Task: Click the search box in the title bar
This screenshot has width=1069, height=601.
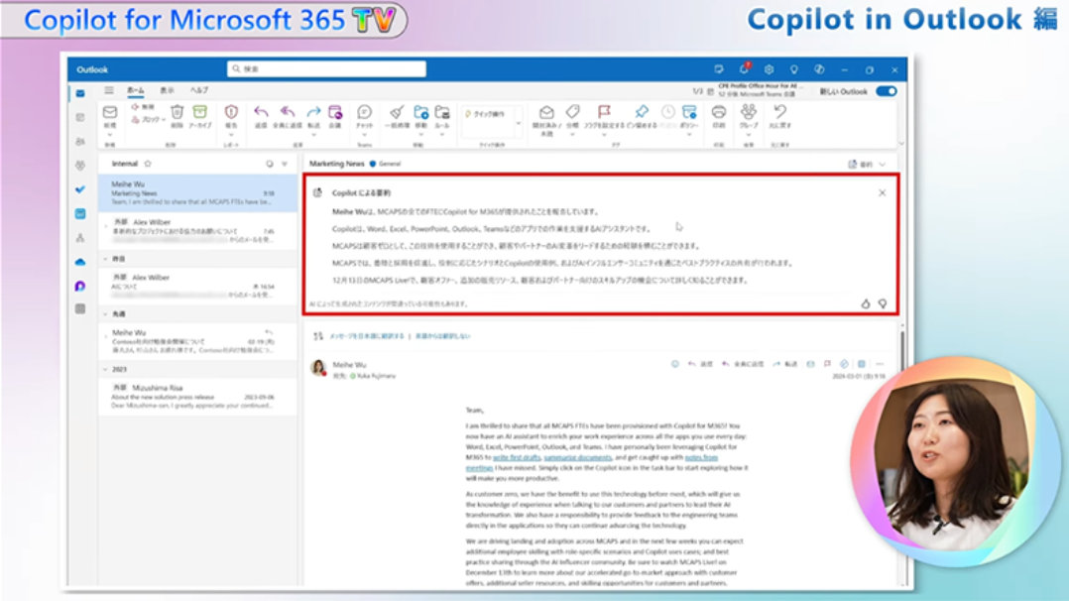Action: click(327, 69)
